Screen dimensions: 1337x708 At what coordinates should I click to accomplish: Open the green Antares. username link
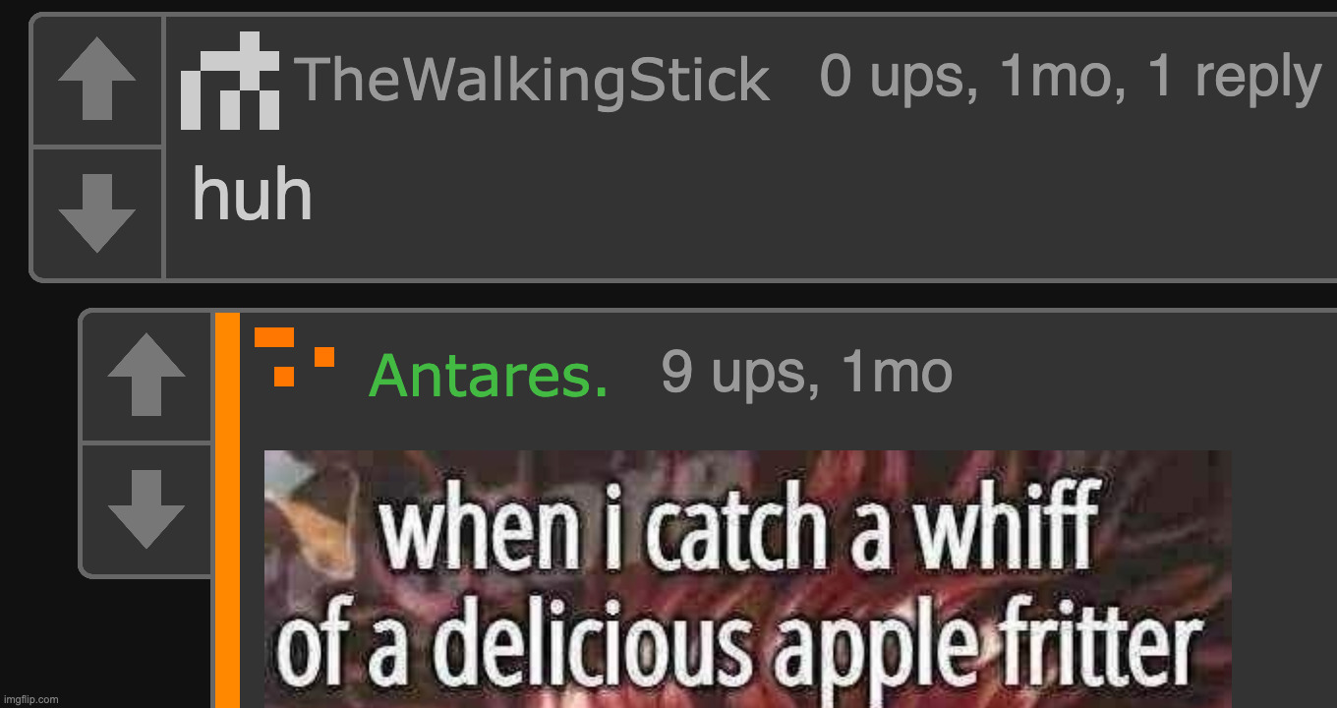pos(489,376)
